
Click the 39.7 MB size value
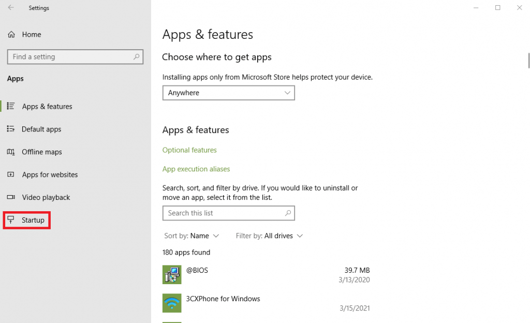357,270
